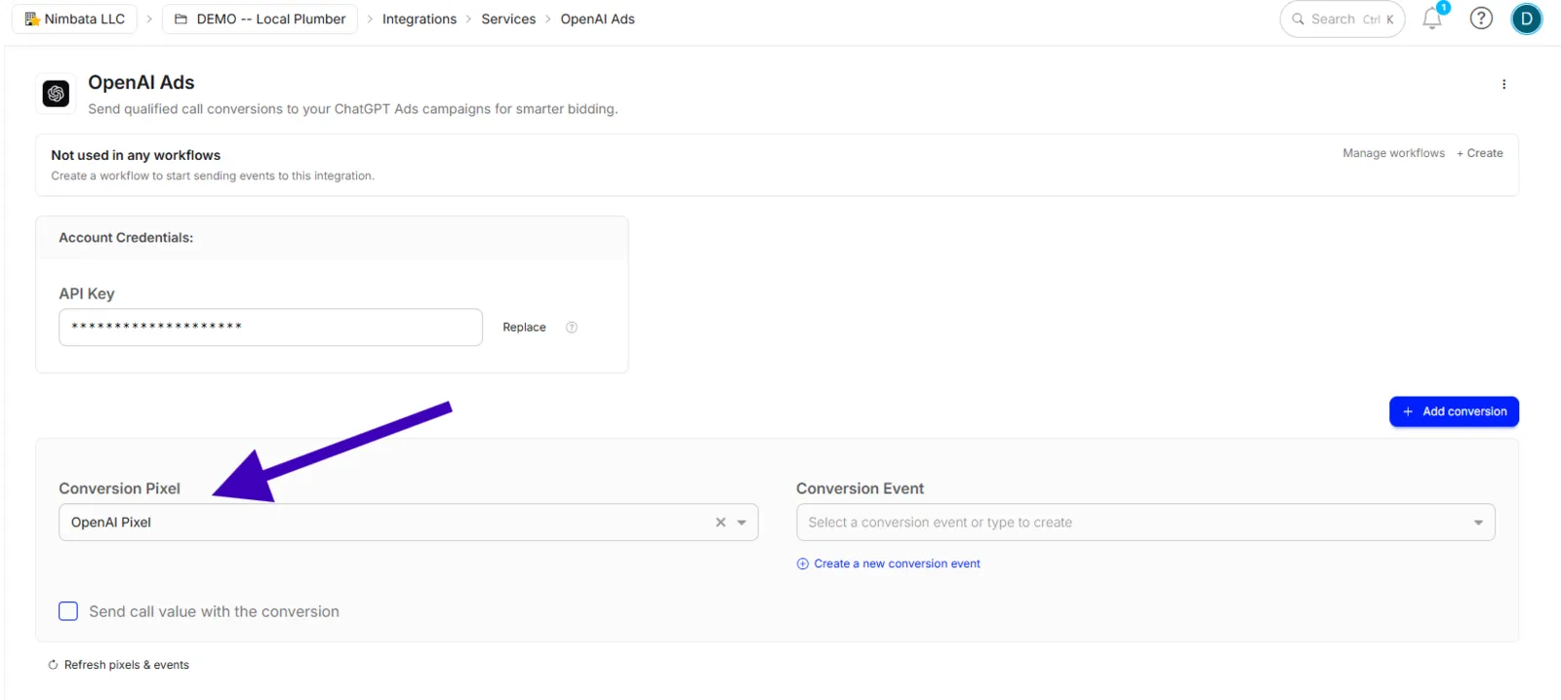Click the Conversion Pixel label
This screenshot has width=1561, height=700.
click(119, 488)
